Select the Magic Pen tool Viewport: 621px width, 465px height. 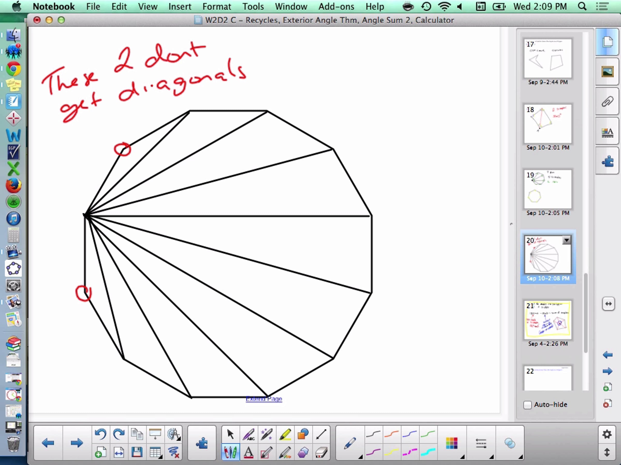pos(267,435)
